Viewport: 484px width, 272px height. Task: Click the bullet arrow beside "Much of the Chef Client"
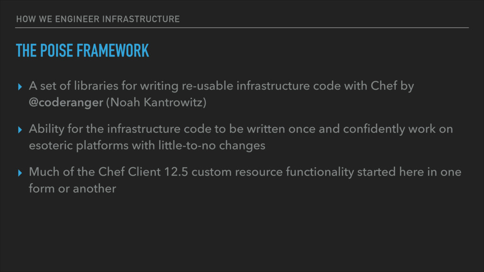pos(20,173)
